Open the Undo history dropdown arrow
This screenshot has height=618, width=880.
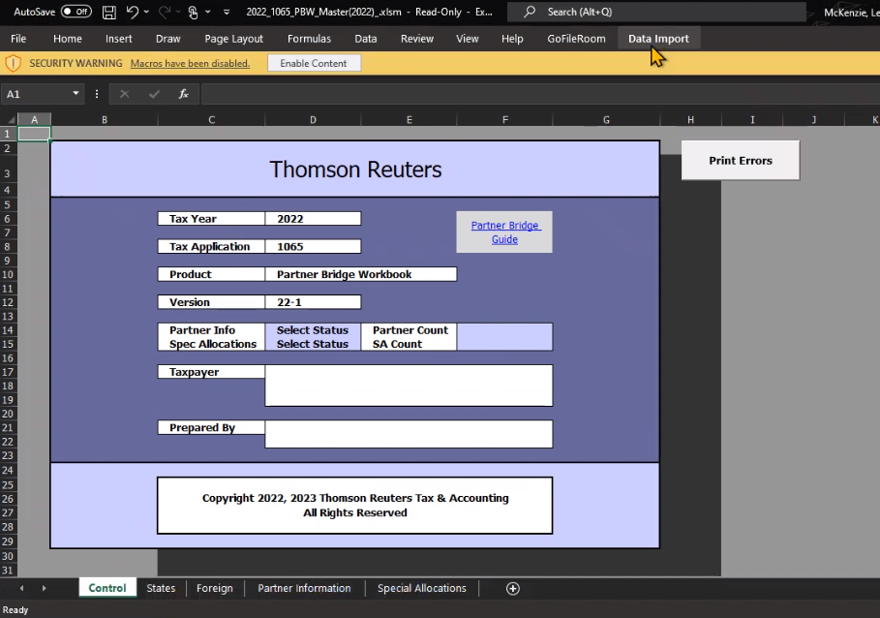point(146,12)
